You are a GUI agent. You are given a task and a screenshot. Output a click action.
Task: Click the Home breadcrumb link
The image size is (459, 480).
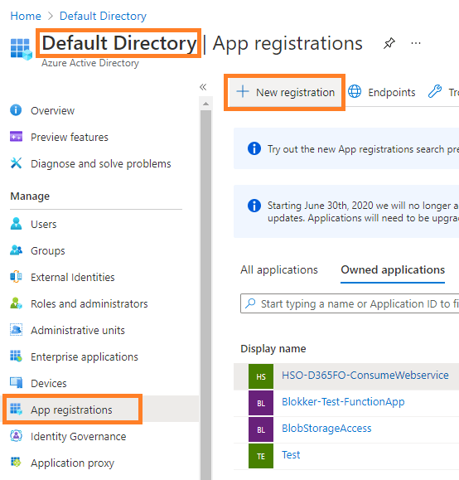point(26,16)
